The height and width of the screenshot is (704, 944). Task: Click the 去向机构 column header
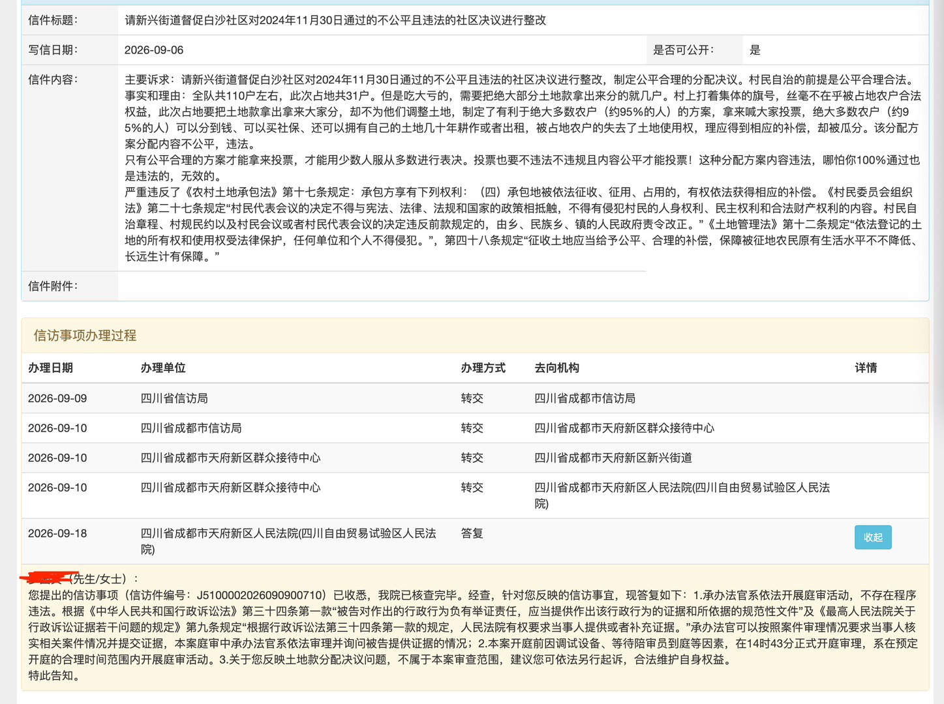557,368
